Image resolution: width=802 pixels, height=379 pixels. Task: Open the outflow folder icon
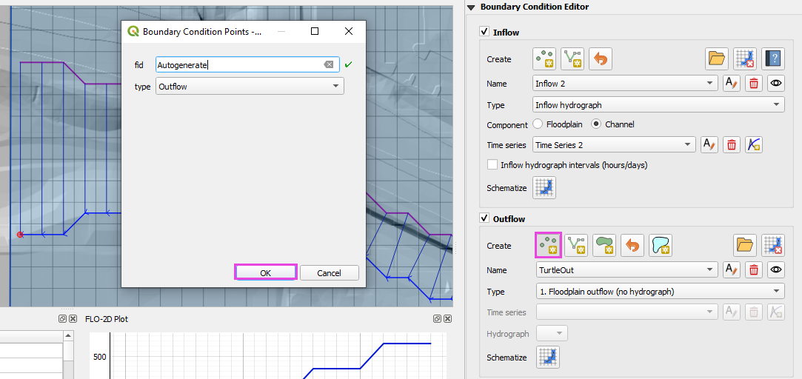coord(745,245)
